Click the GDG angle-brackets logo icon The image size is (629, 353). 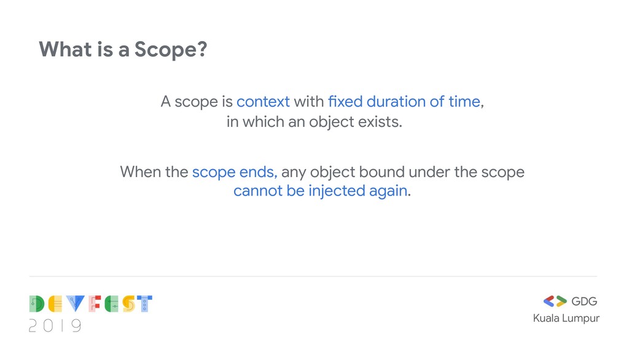coord(555,302)
